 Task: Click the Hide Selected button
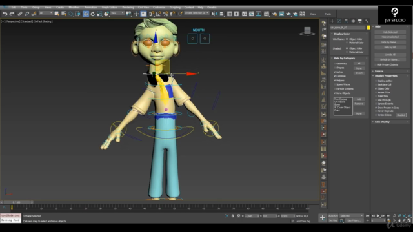click(390, 32)
